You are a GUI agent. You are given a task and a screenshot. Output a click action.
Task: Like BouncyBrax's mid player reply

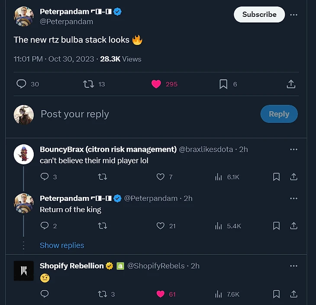pos(161,177)
